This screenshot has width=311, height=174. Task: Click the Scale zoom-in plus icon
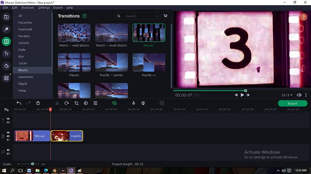click(43, 164)
